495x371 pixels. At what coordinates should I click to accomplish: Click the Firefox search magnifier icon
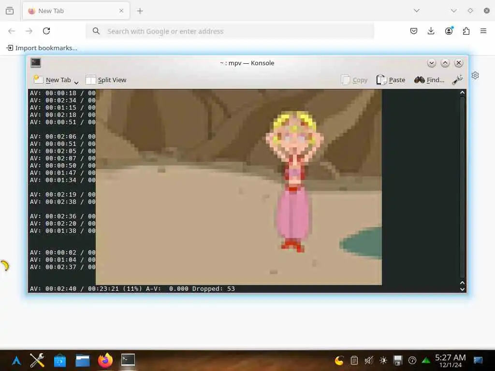[x=96, y=31]
